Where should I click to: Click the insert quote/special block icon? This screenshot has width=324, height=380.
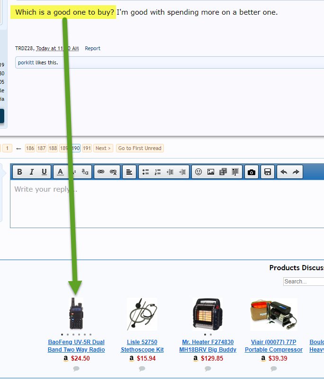click(235, 172)
